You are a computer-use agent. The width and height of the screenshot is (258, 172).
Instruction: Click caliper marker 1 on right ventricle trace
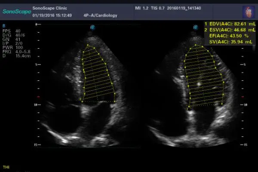coord(187,108)
